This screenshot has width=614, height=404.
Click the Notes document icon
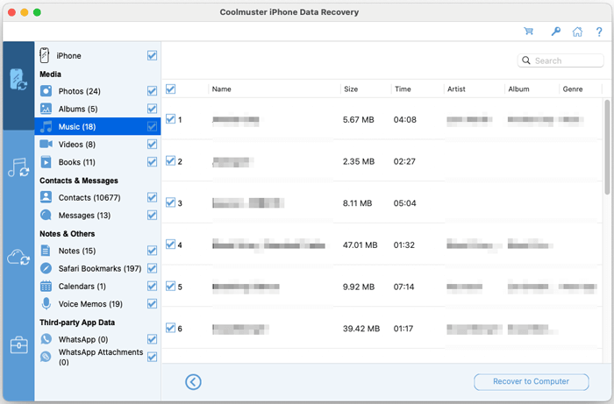coord(46,251)
